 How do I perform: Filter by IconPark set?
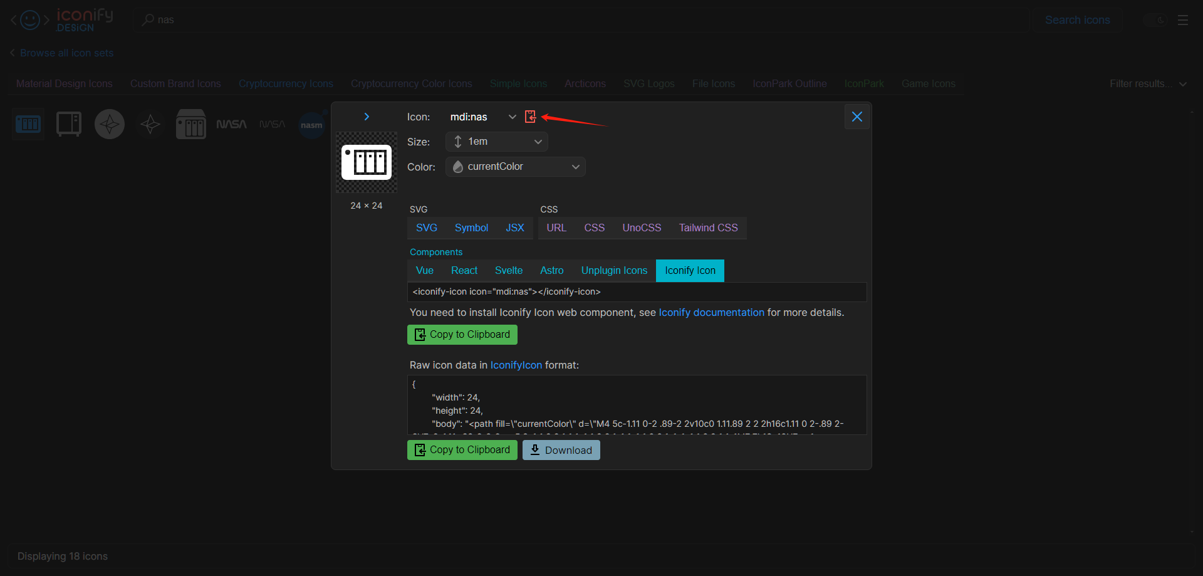tap(864, 84)
